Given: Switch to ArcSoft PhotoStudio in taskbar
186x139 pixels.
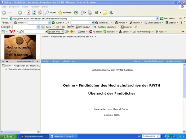Looking at the screenshot, I should (x=34, y=137).
